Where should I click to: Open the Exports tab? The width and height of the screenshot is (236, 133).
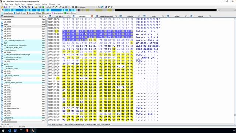tap(201, 16)
